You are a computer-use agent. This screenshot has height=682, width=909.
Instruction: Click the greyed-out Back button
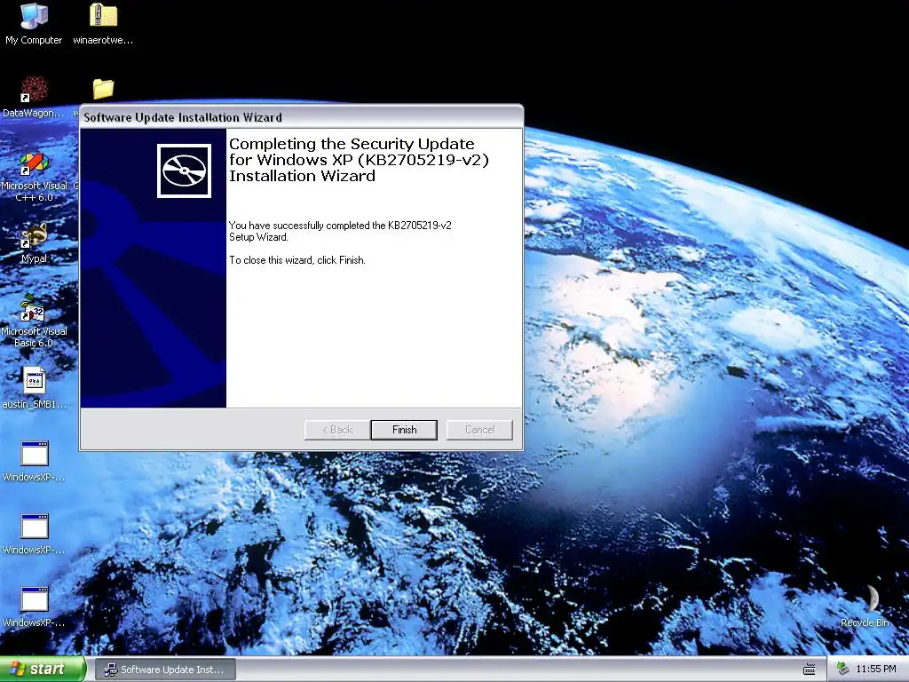(336, 430)
